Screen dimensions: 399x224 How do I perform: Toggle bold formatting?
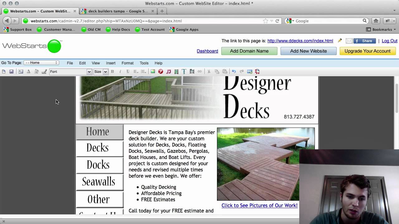[113, 72]
